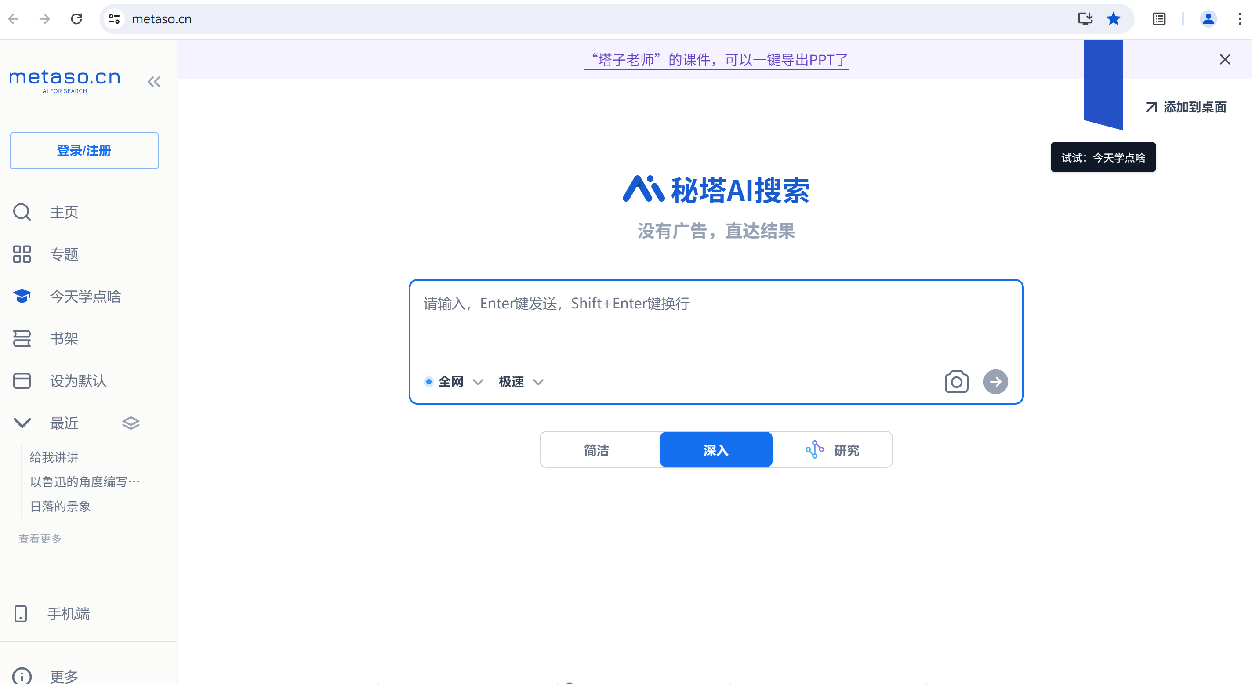Open recent item 日落的景象
This screenshot has width=1252, height=684.
coord(60,506)
